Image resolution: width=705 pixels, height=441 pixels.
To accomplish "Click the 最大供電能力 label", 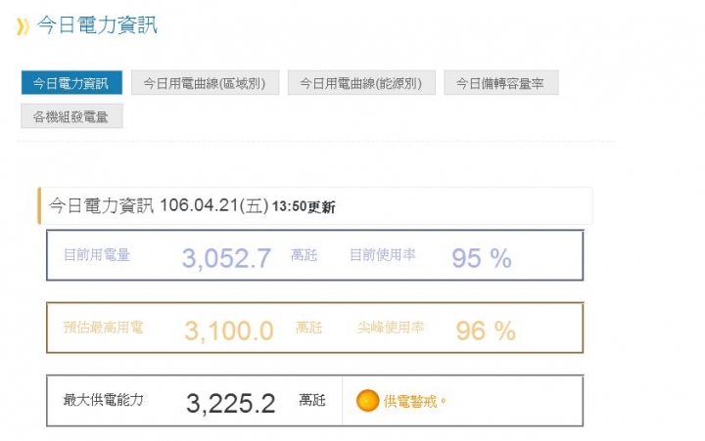I will [104, 400].
